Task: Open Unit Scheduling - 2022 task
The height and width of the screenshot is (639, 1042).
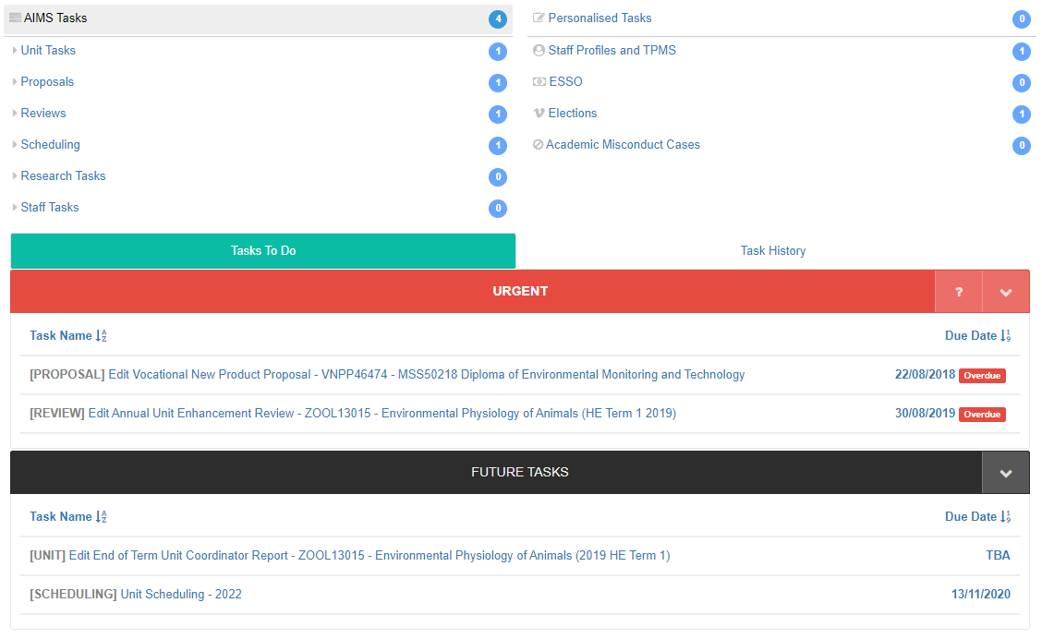Action: [181, 595]
